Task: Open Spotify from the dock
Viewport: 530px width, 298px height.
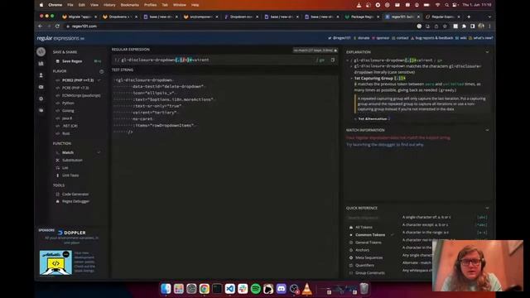Action: point(256,289)
